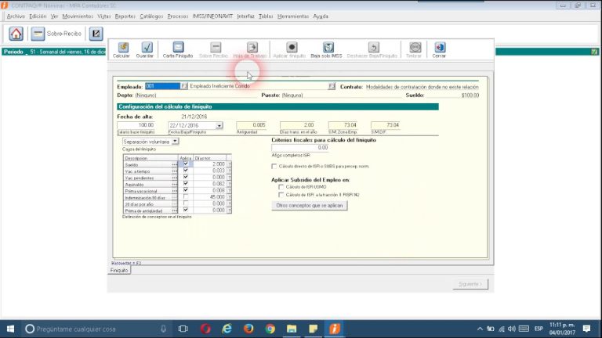Click the Home icon in main toolbar
602x338 pixels.
coord(16,34)
